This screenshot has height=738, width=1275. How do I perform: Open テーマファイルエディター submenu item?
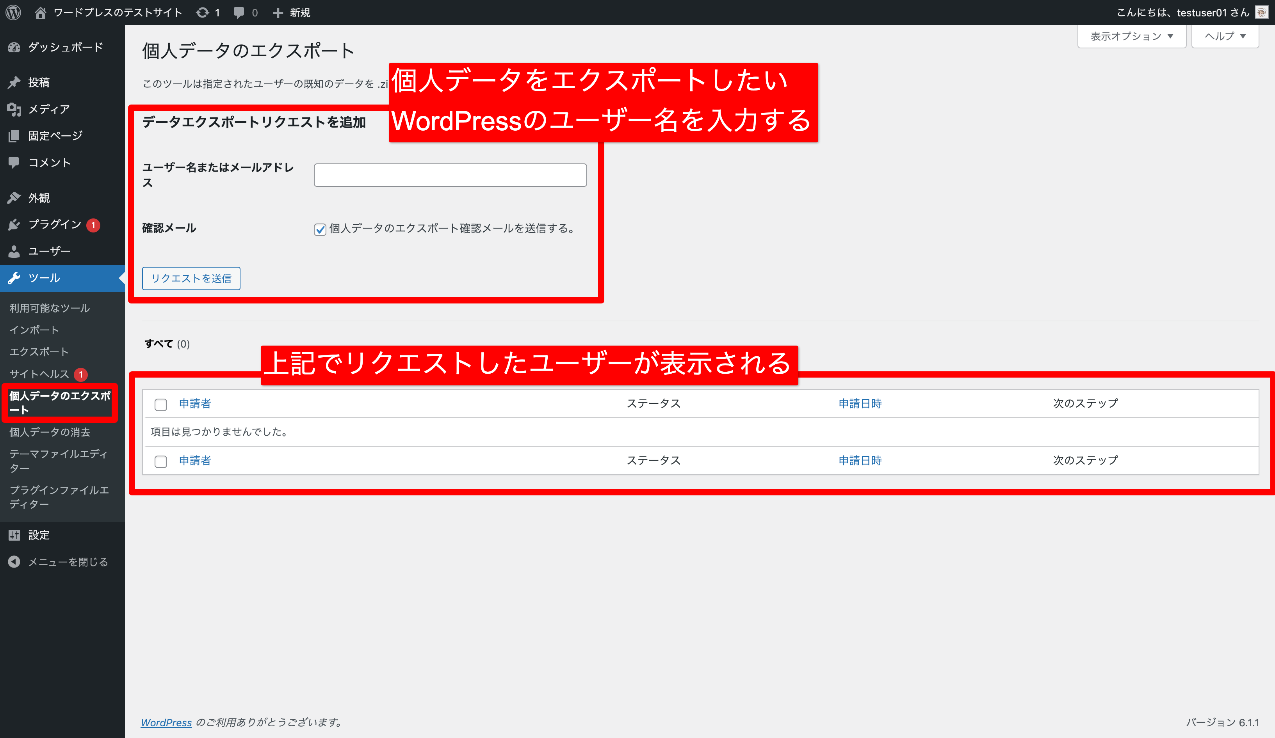58,461
